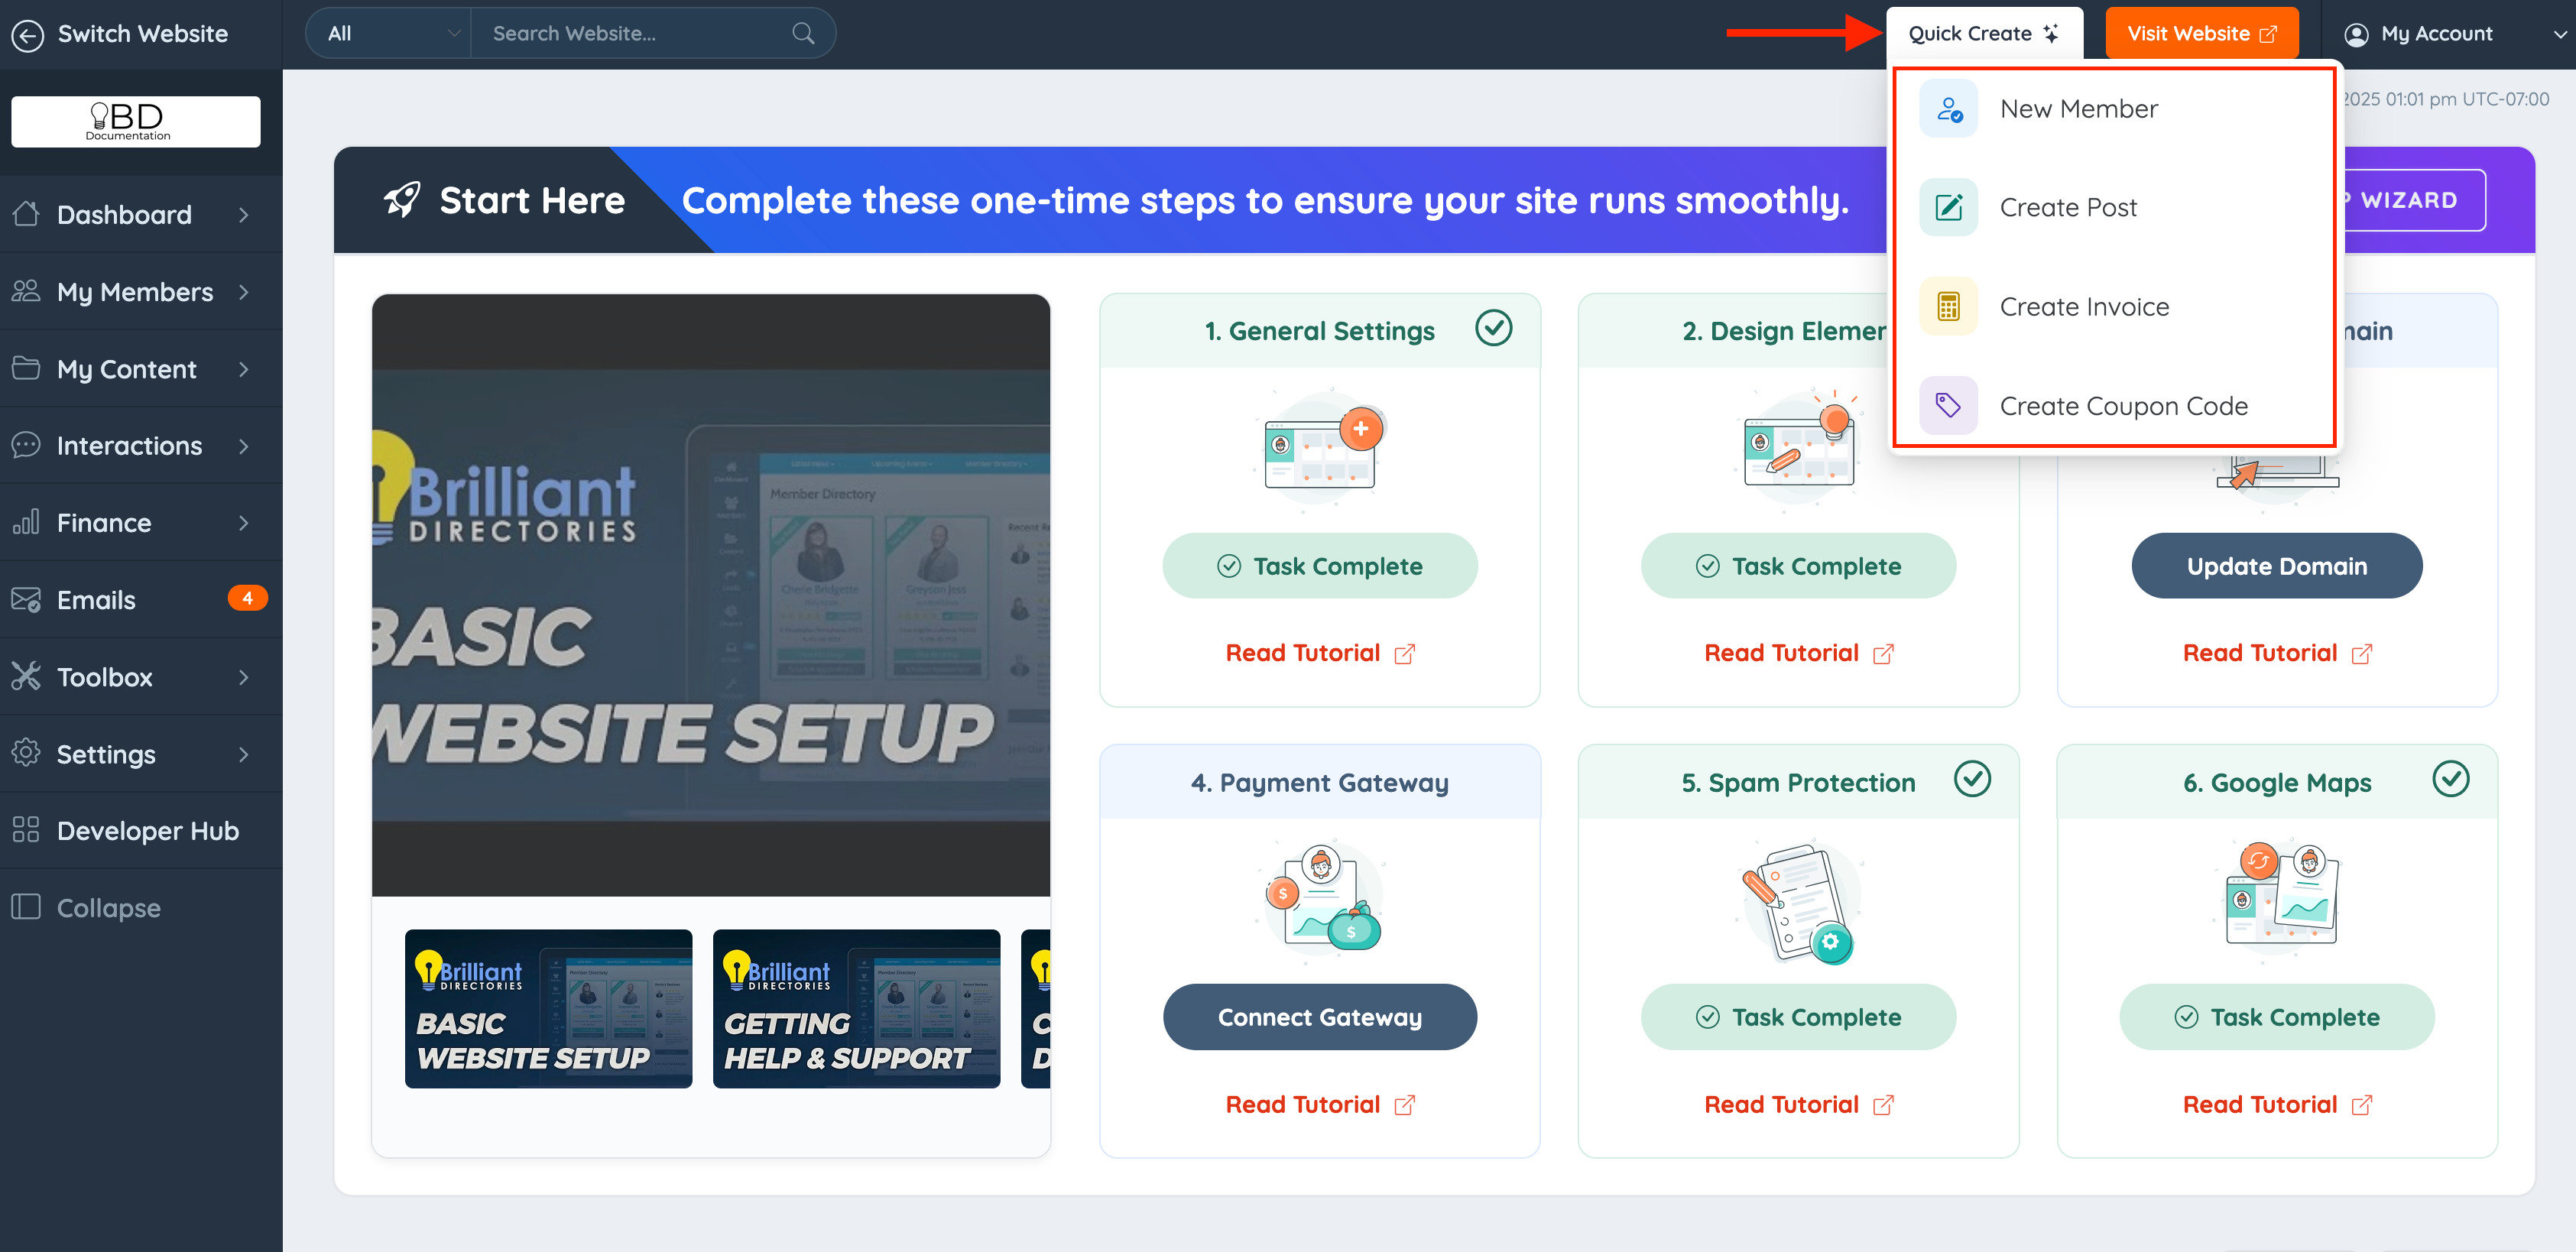Click the Google Maps Task Complete button
Viewport: 2576px width, 1252px height.
click(x=2277, y=1016)
